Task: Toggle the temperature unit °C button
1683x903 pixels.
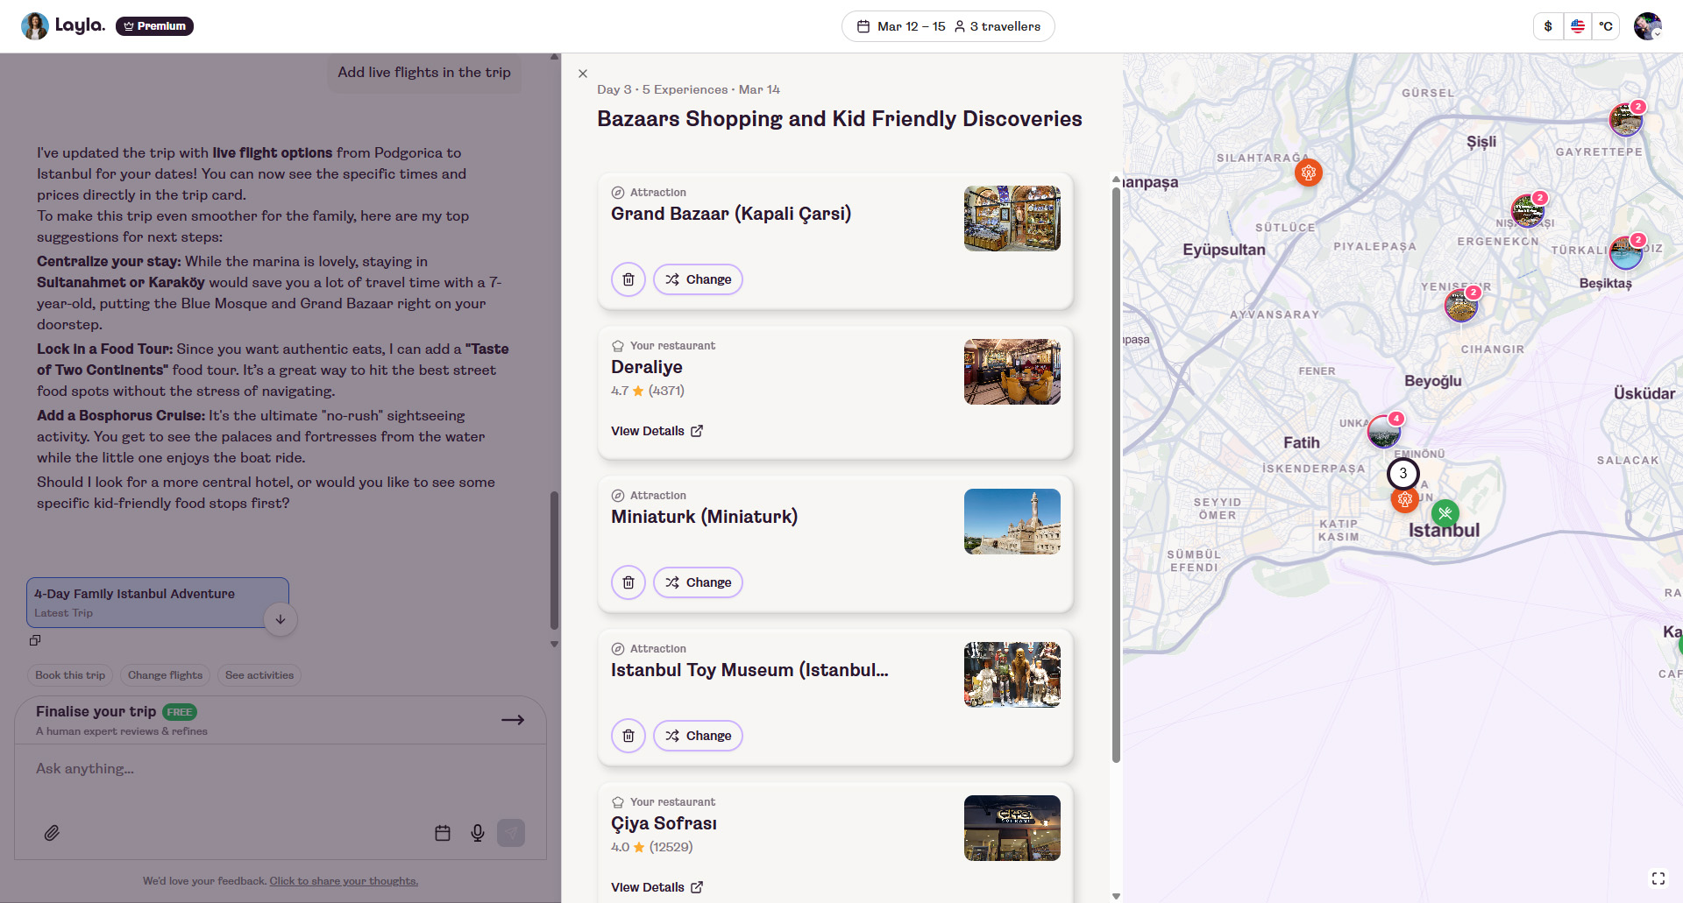Action: [x=1605, y=26]
